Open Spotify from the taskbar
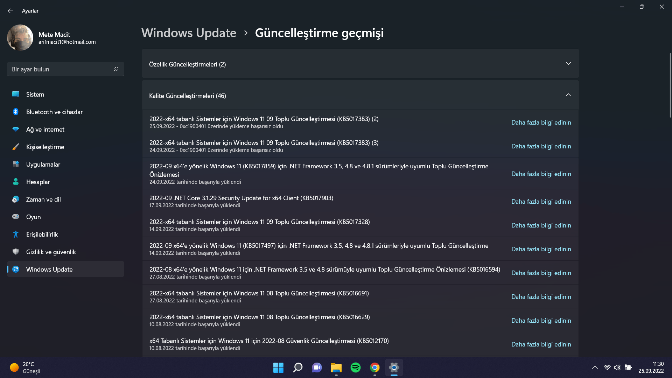Viewport: 672px width, 378px height. [355, 367]
